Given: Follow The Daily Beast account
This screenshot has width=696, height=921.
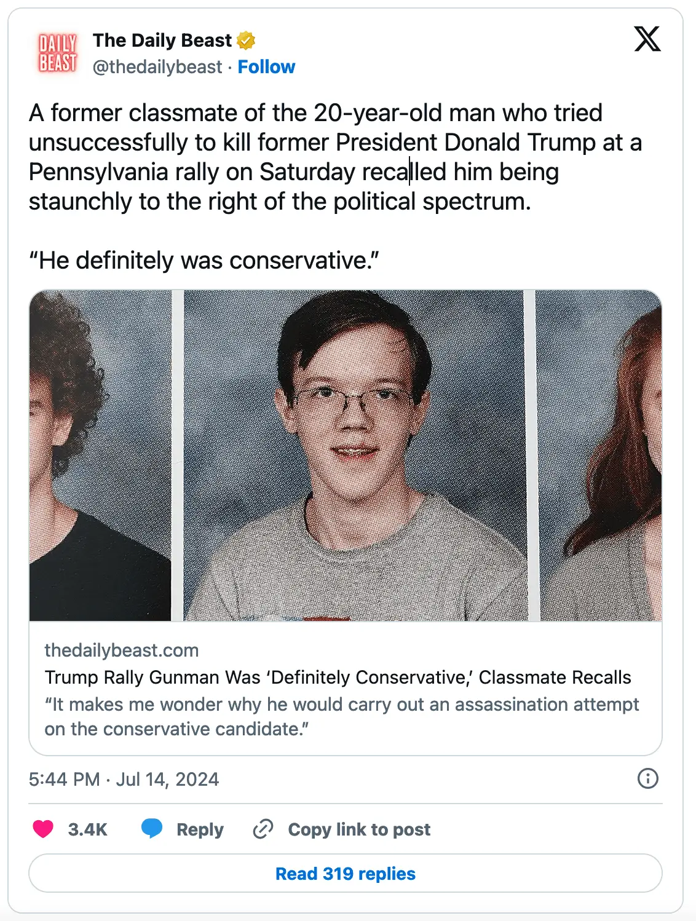Looking at the screenshot, I should [x=266, y=67].
